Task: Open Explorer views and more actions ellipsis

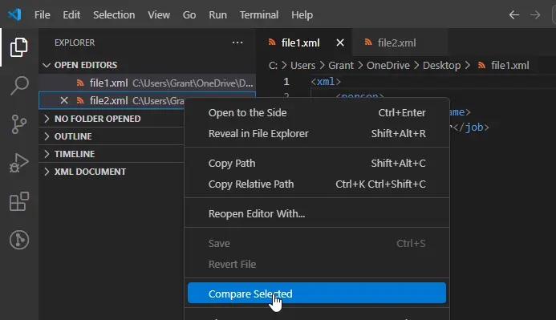Action: pyautogui.click(x=237, y=43)
